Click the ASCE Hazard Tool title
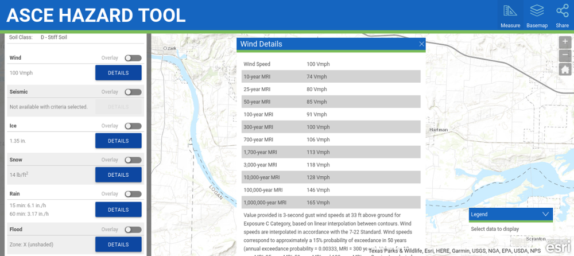Screen dimensions: 574x256 [x=96, y=15]
